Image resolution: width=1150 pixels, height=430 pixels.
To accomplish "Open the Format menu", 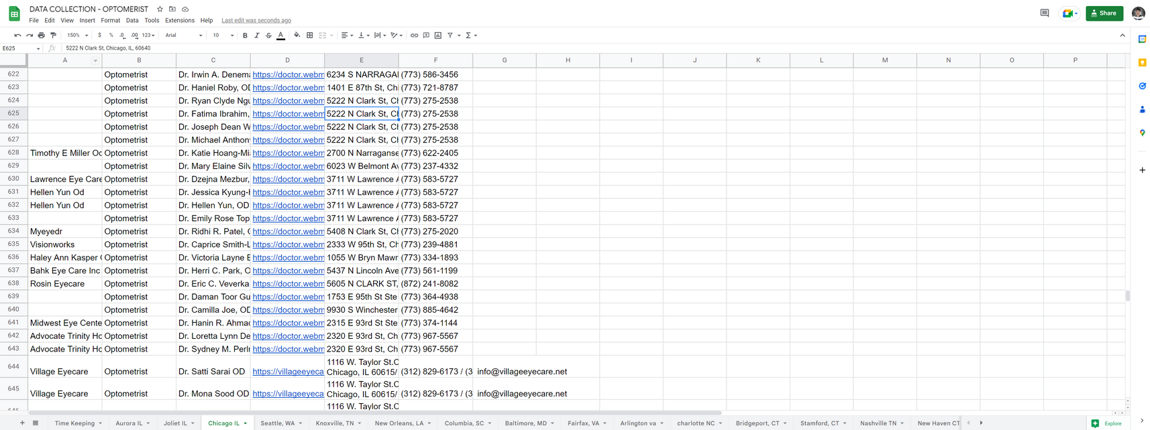I will pyautogui.click(x=110, y=21).
